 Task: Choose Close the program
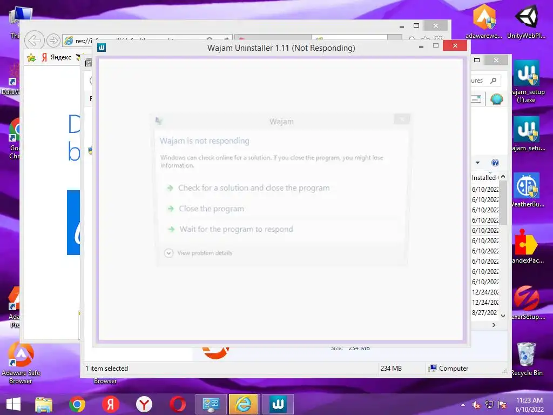tap(211, 209)
